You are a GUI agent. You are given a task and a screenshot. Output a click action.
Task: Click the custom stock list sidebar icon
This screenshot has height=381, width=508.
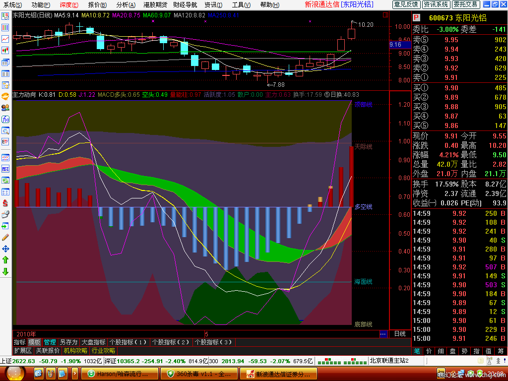tap(5, 16)
